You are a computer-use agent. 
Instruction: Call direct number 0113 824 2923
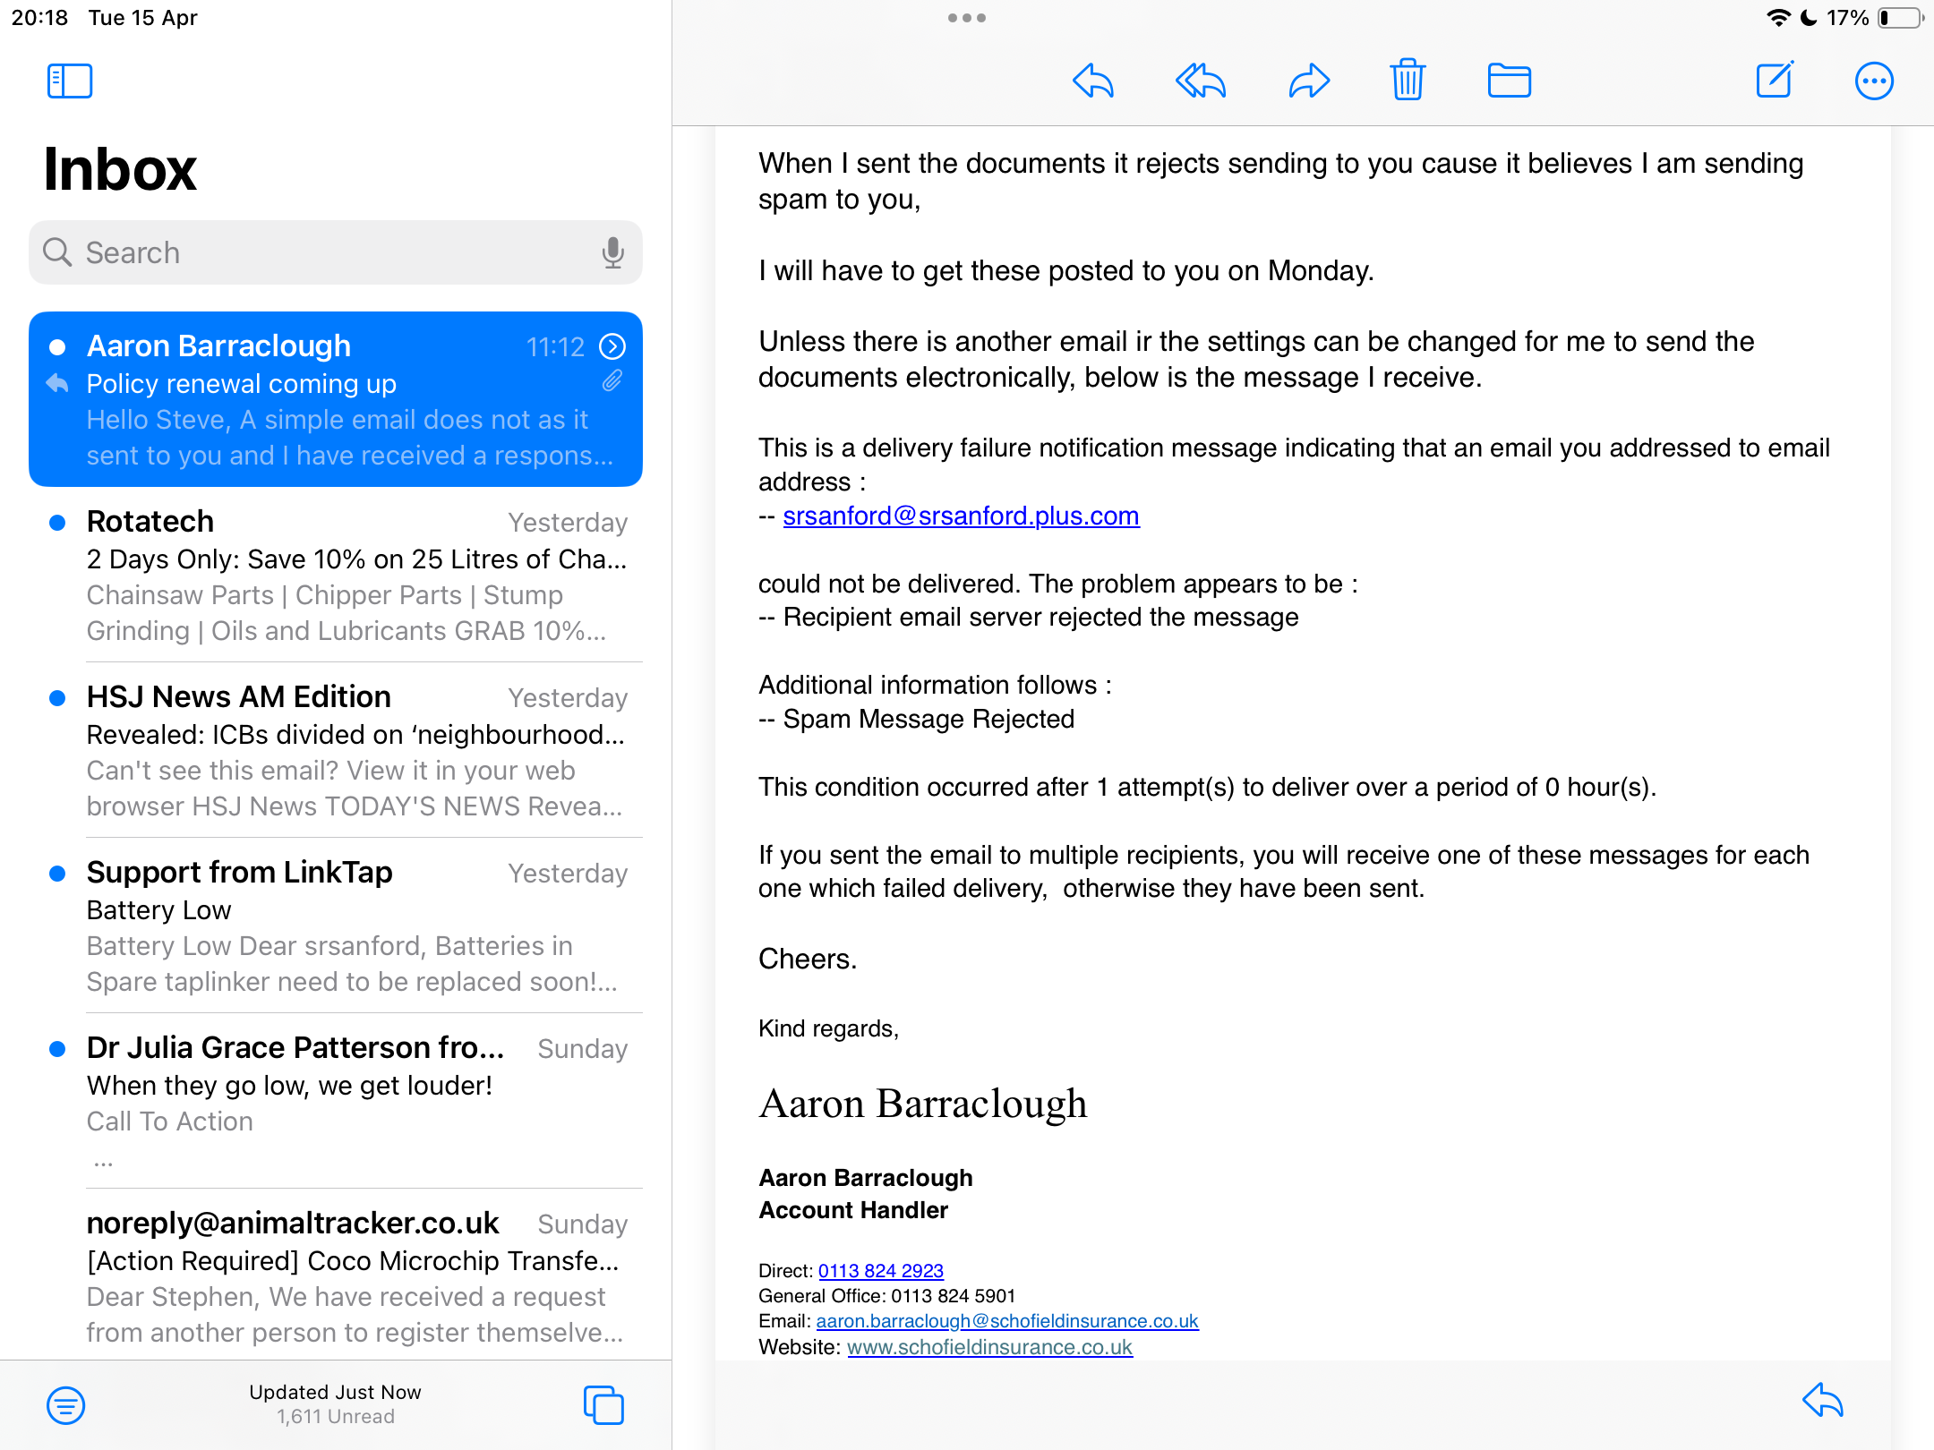[881, 1271]
